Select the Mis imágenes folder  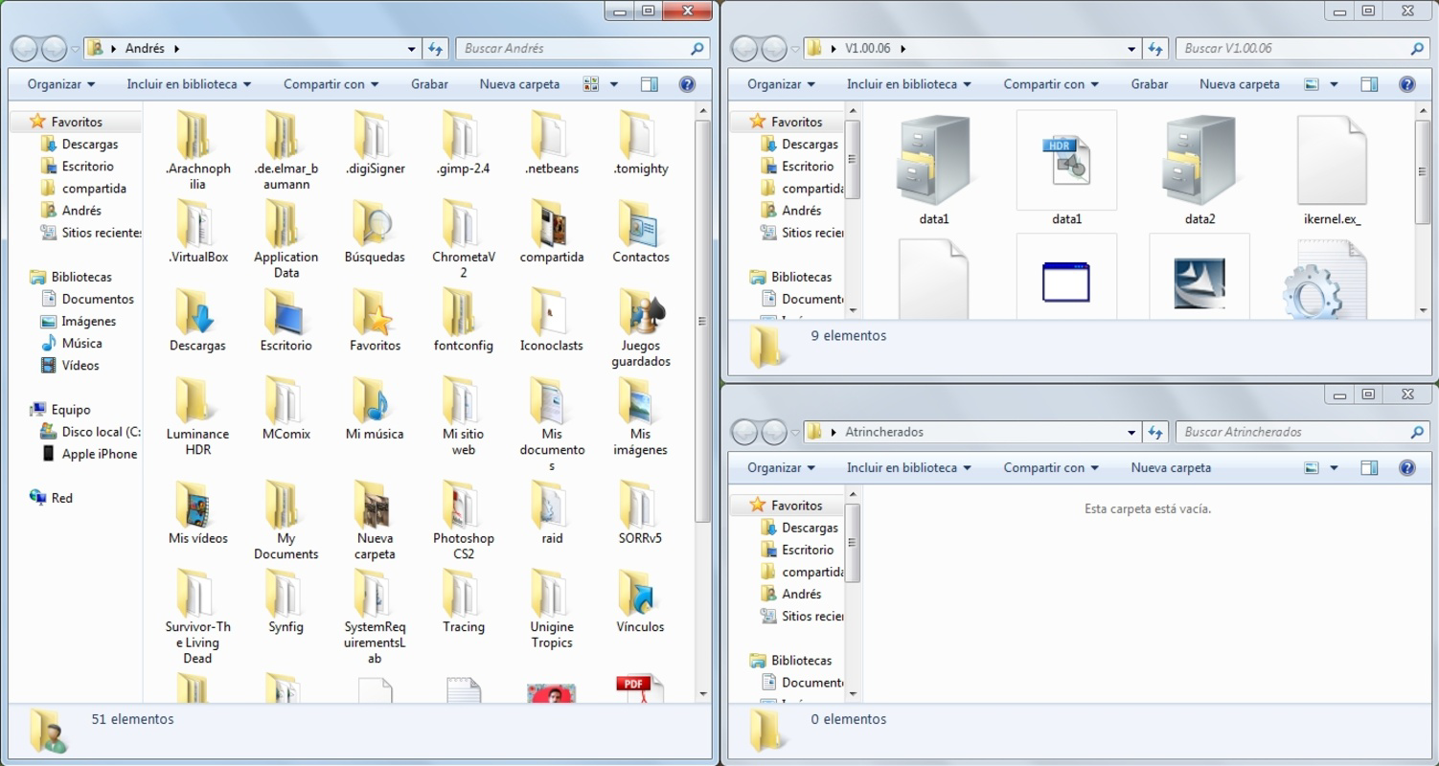click(640, 415)
